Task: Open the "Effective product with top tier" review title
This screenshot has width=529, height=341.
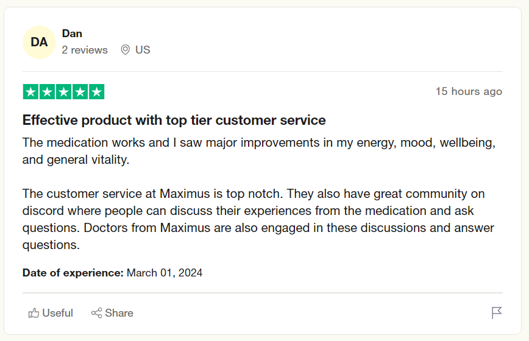Action: point(174,120)
